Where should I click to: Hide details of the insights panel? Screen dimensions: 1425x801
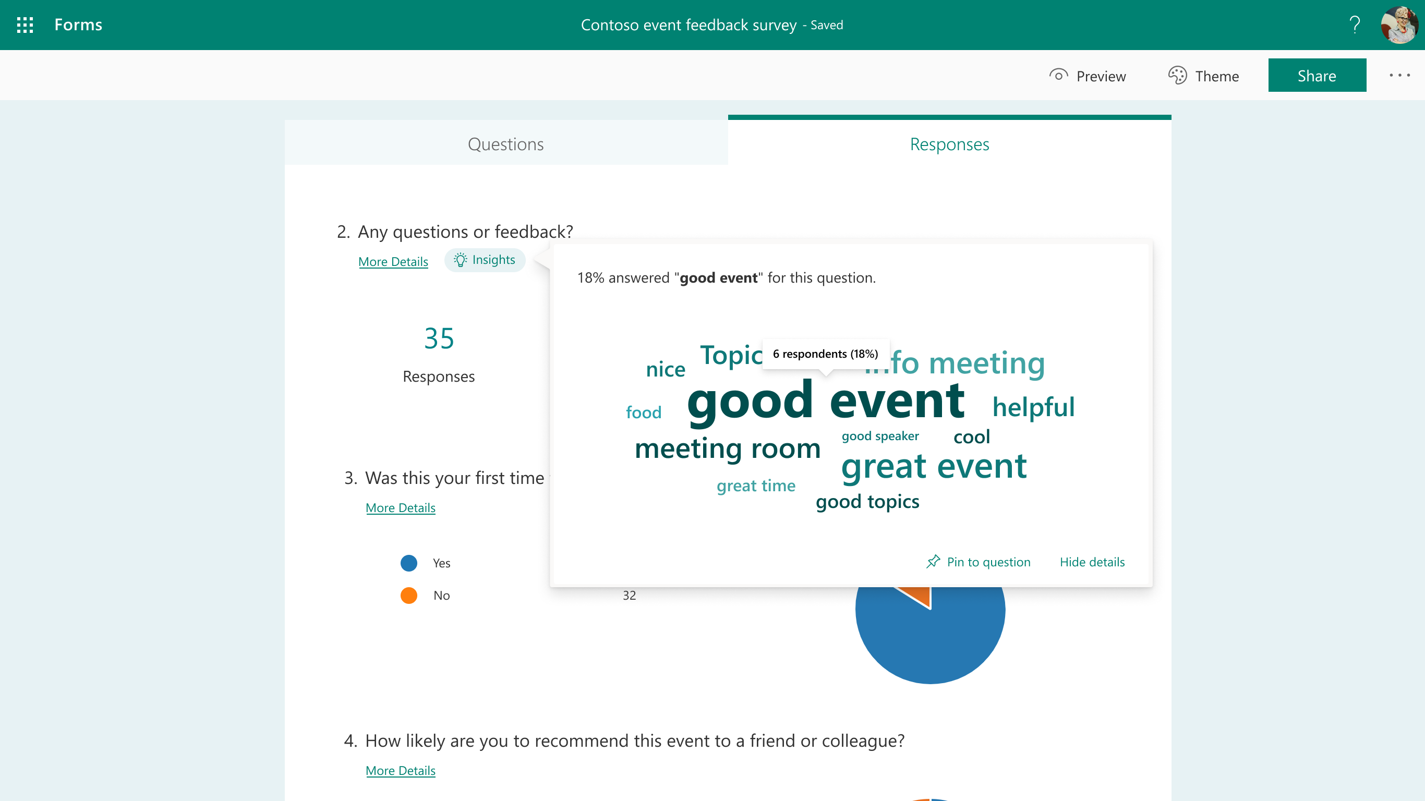[x=1092, y=562]
